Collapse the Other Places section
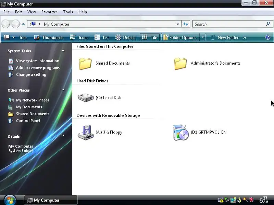This screenshot has height=205, width=274. click(x=63, y=90)
